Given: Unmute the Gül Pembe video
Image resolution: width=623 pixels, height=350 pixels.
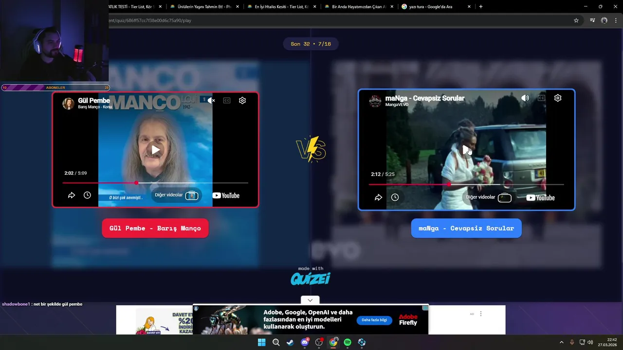Looking at the screenshot, I should 211,101.
